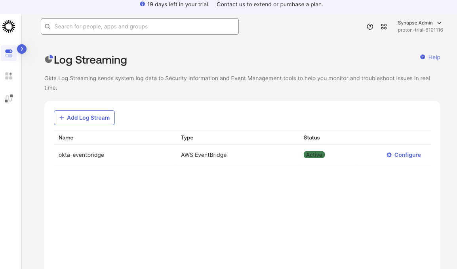Image resolution: width=457 pixels, height=269 pixels.
Task: Open the grid-plus apps icon in sidebar
Action: pos(9,76)
